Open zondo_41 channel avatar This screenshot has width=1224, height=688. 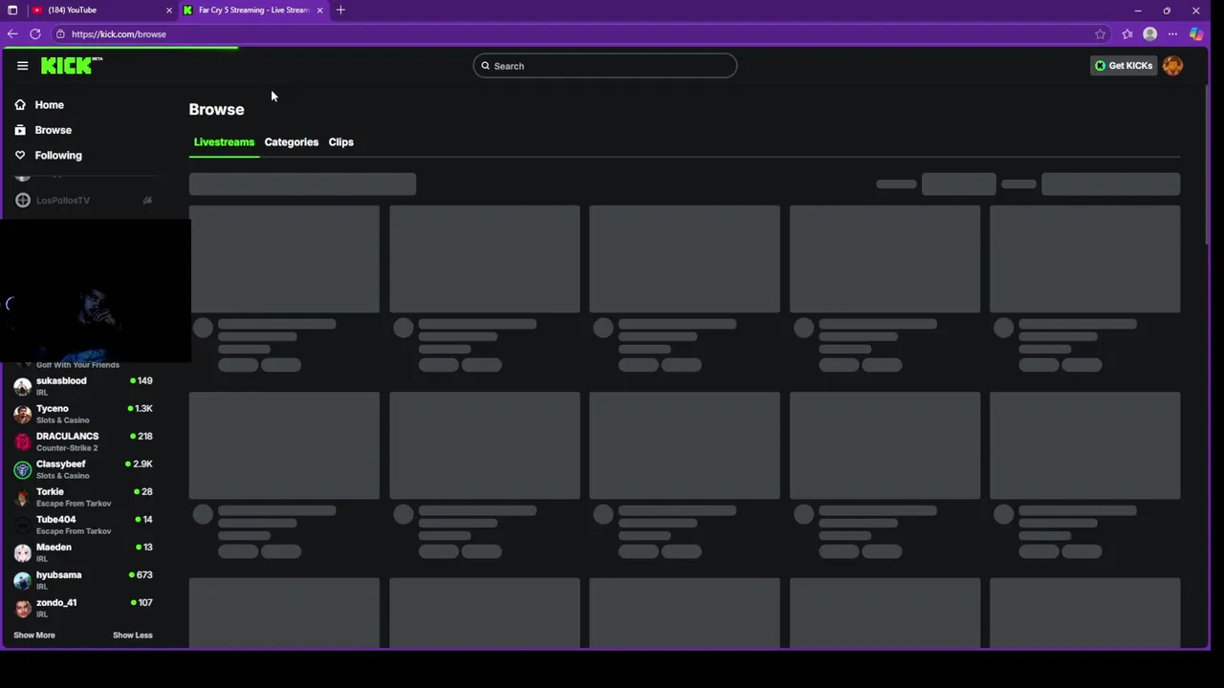click(x=22, y=608)
